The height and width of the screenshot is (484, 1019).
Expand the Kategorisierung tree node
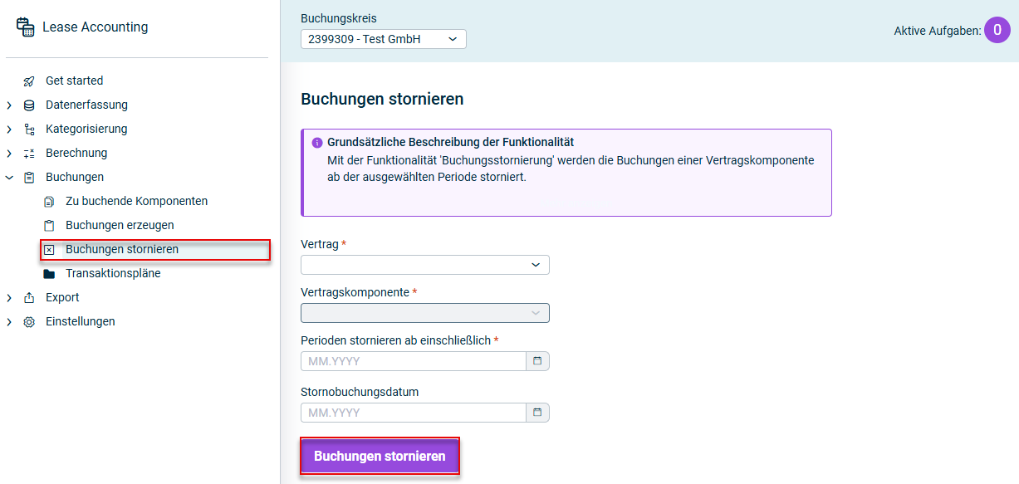point(9,130)
